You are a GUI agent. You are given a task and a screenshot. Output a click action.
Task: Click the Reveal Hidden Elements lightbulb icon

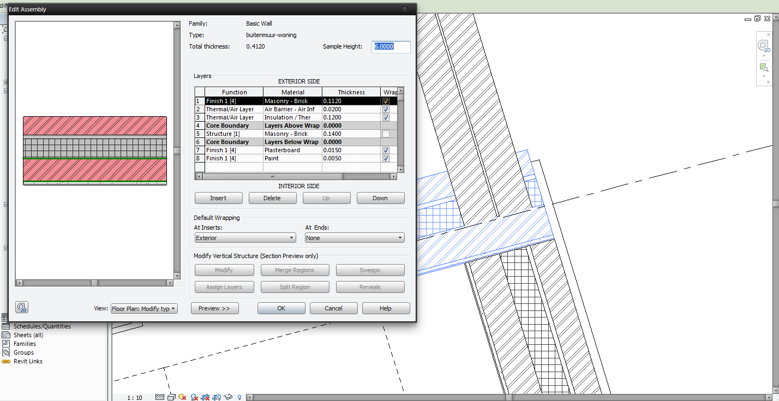click(239, 397)
